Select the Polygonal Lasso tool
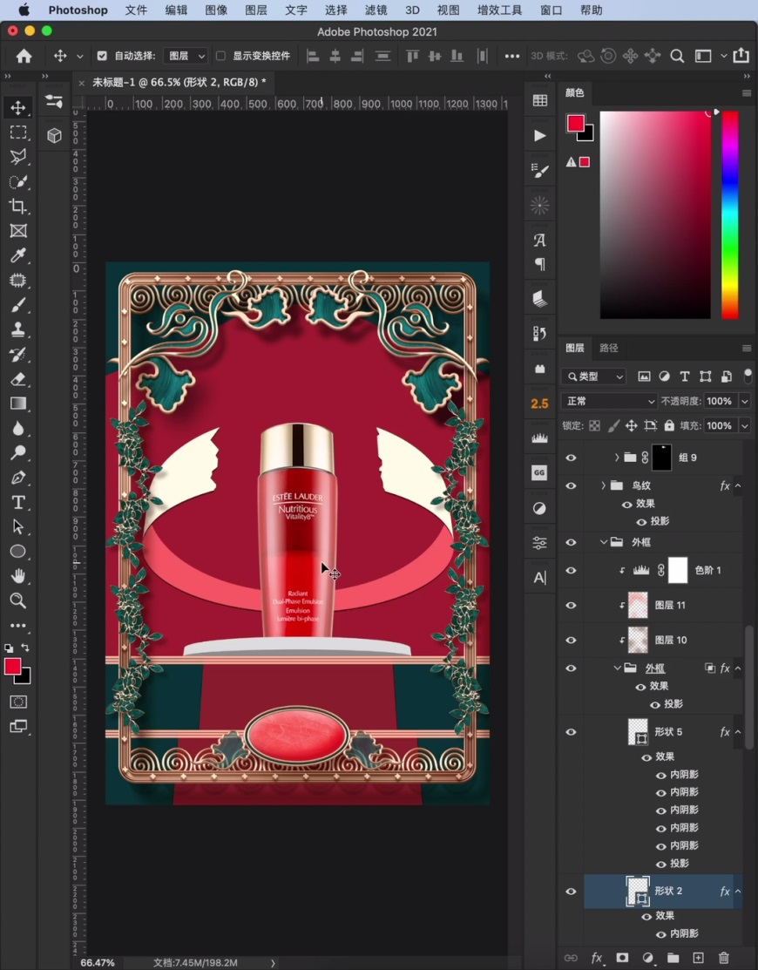This screenshot has height=970, width=758. 18,157
